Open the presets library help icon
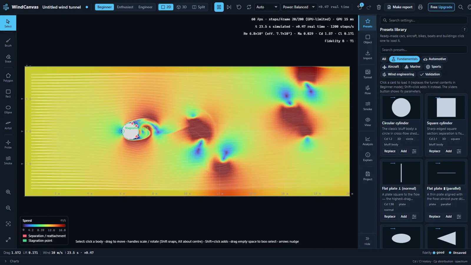The image size is (471, 265). (465, 29)
